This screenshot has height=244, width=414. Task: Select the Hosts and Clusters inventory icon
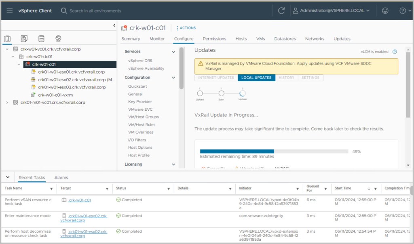pyautogui.click(x=7, y=39)
